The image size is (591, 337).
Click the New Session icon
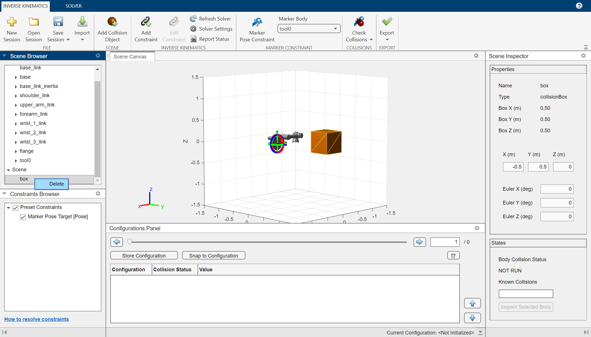pos(12,22)
